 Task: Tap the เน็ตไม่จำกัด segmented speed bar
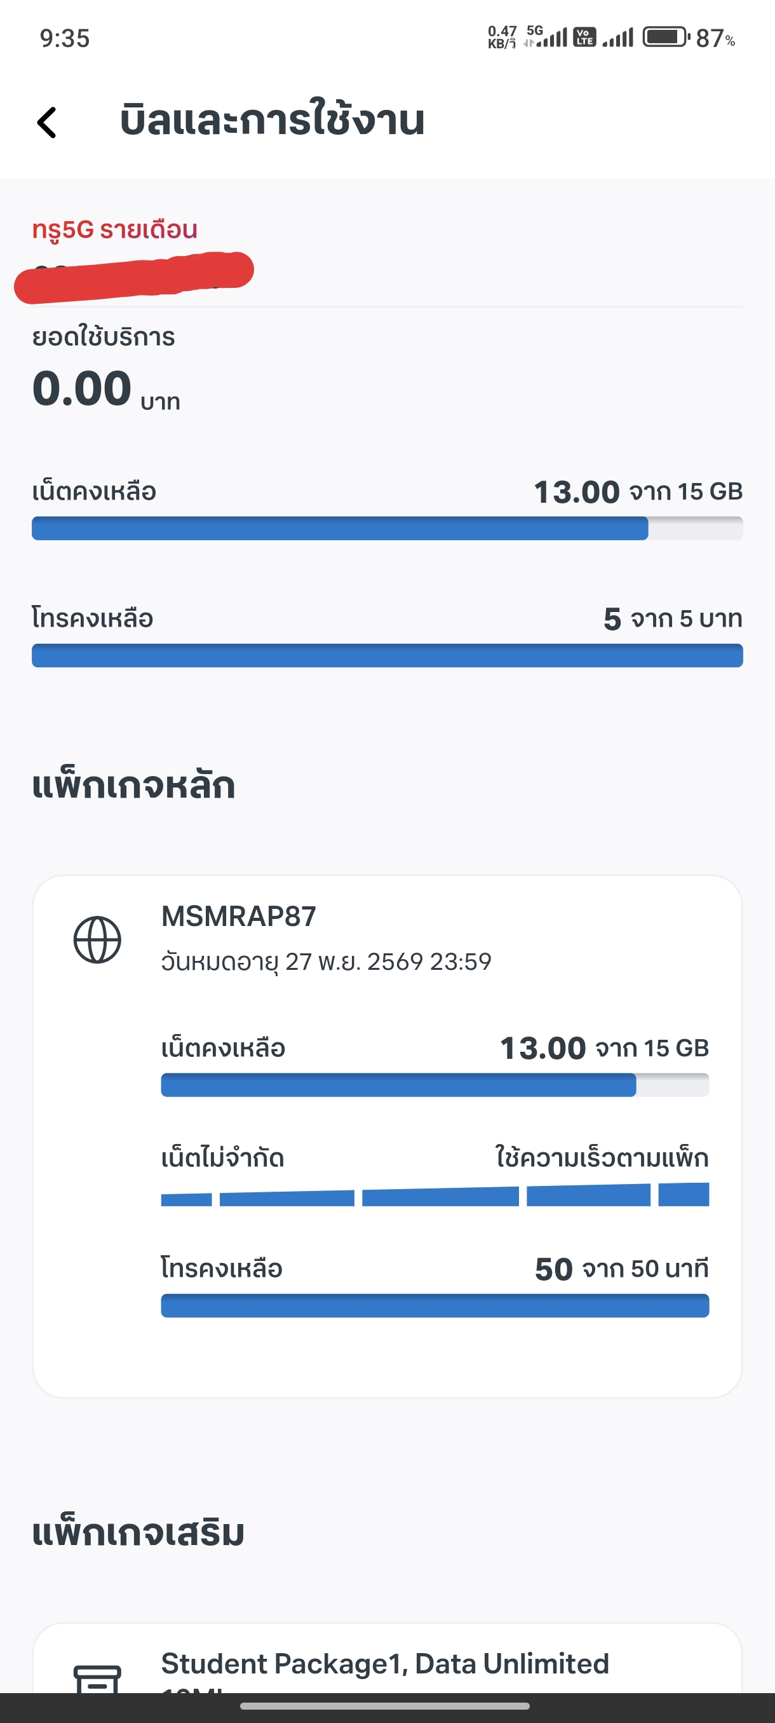point(435,1195)
